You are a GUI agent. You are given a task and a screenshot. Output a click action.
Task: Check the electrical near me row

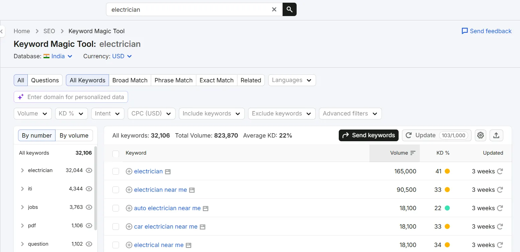click(x=116, y=245)
